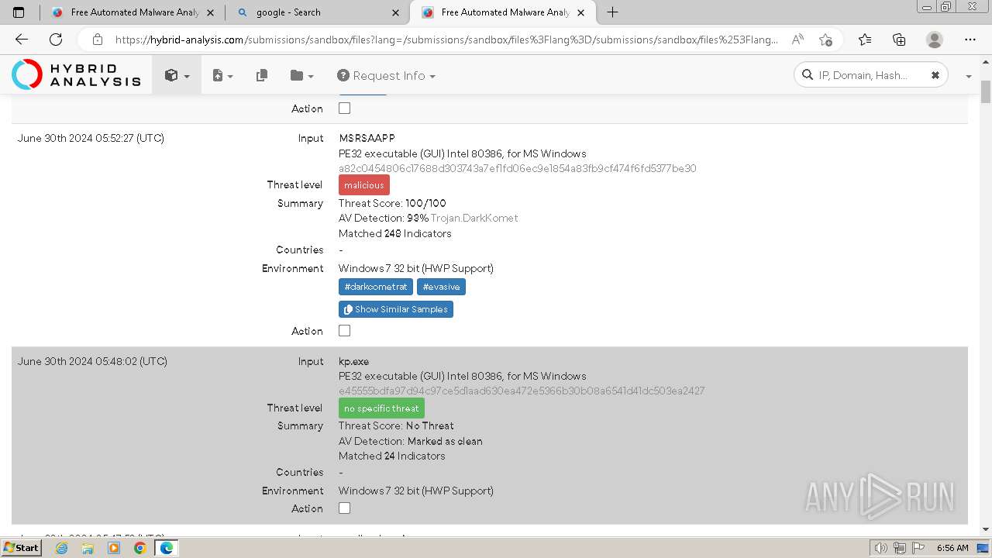Screen dimensions: 992x558
Task: Open Internet Explorer from the taskbar
Action: 62,548
